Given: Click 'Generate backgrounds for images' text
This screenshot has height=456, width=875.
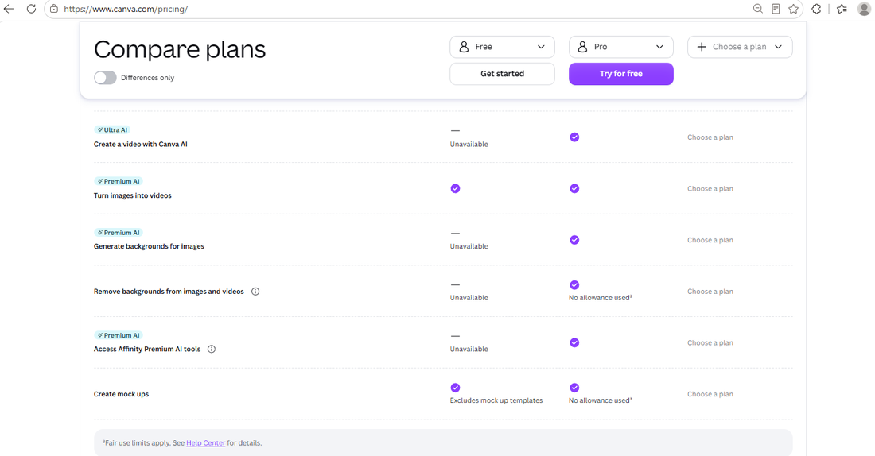Looking at the screenshot, I should (149, 246).
